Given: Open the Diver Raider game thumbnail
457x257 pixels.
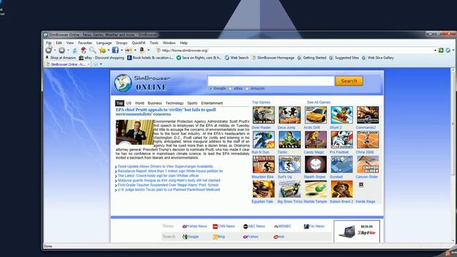Looking at the screenshot, I should point(263,115).
